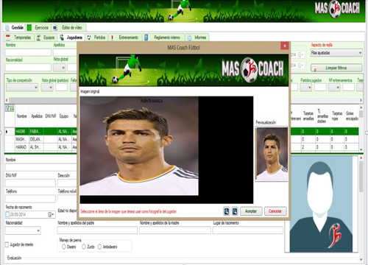Click the Aceptar button
368x265 pixels.
pos(251,211)
